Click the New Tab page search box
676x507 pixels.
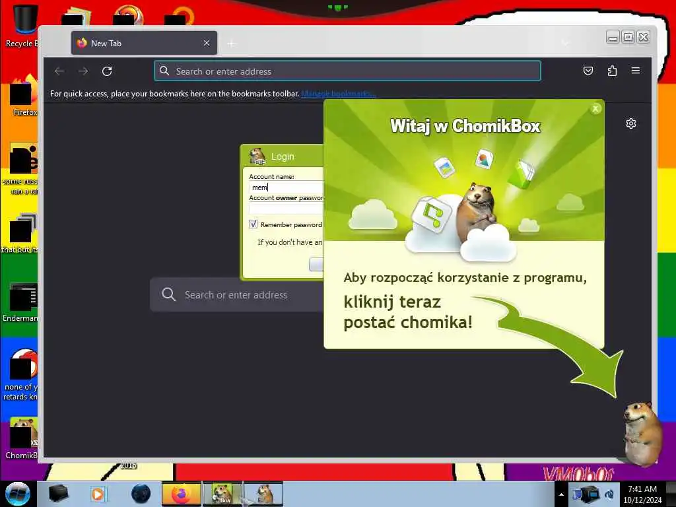[237, 295]
